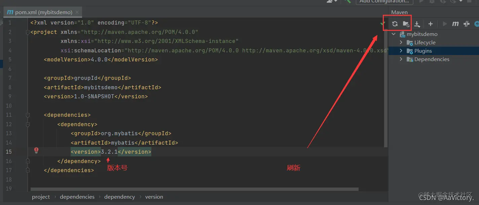Click the green inspection checkmark in editor
479x205 pixels.
pos(382,23)
